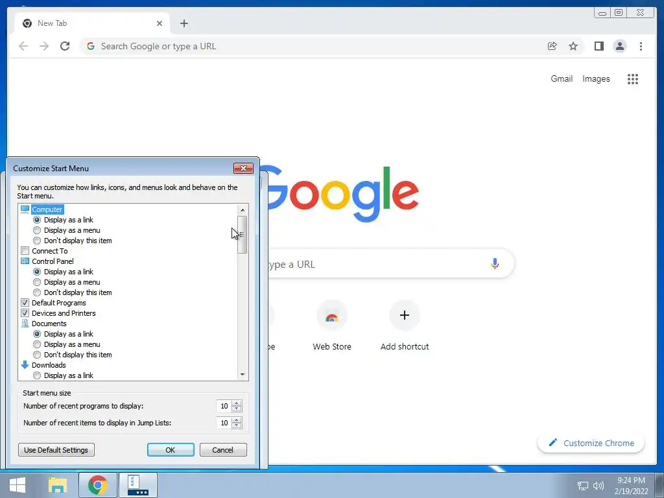Viewport: 664px width, 498px height.
Task: Start voice search microphone
Action: pyautogui.click(x=495, y=263)
